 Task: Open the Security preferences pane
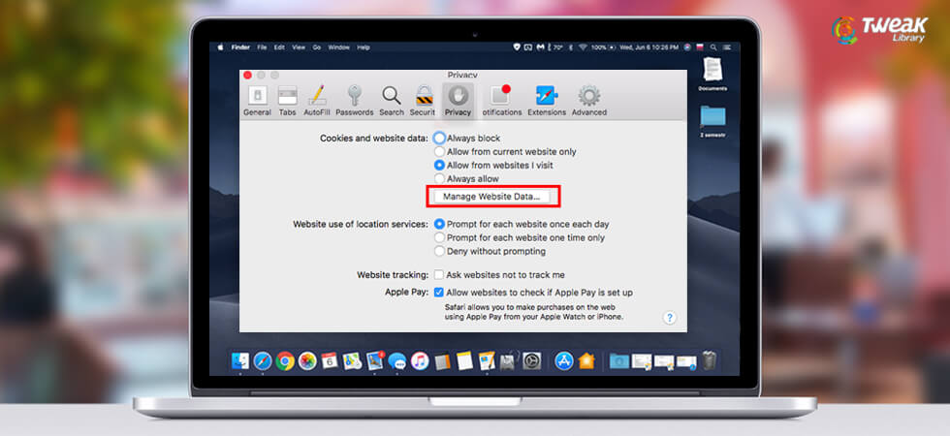coord(424,99)
